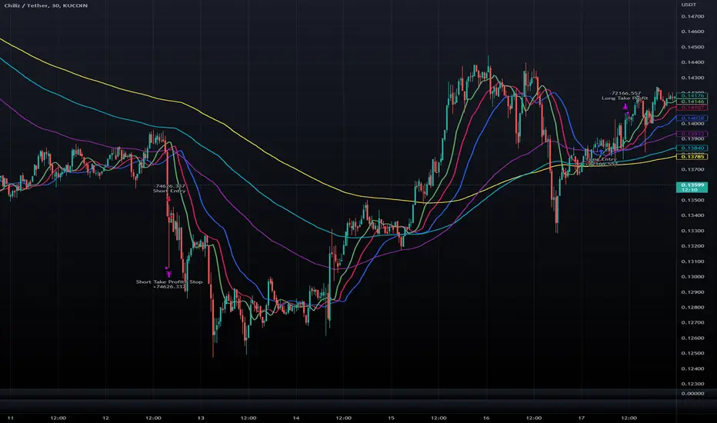Image resolution: width=717 pixels, height=423 pixels.
Task: Click the teal moving average price tag 0.13840
Action: pyautogui.click(x=692, y=148)
